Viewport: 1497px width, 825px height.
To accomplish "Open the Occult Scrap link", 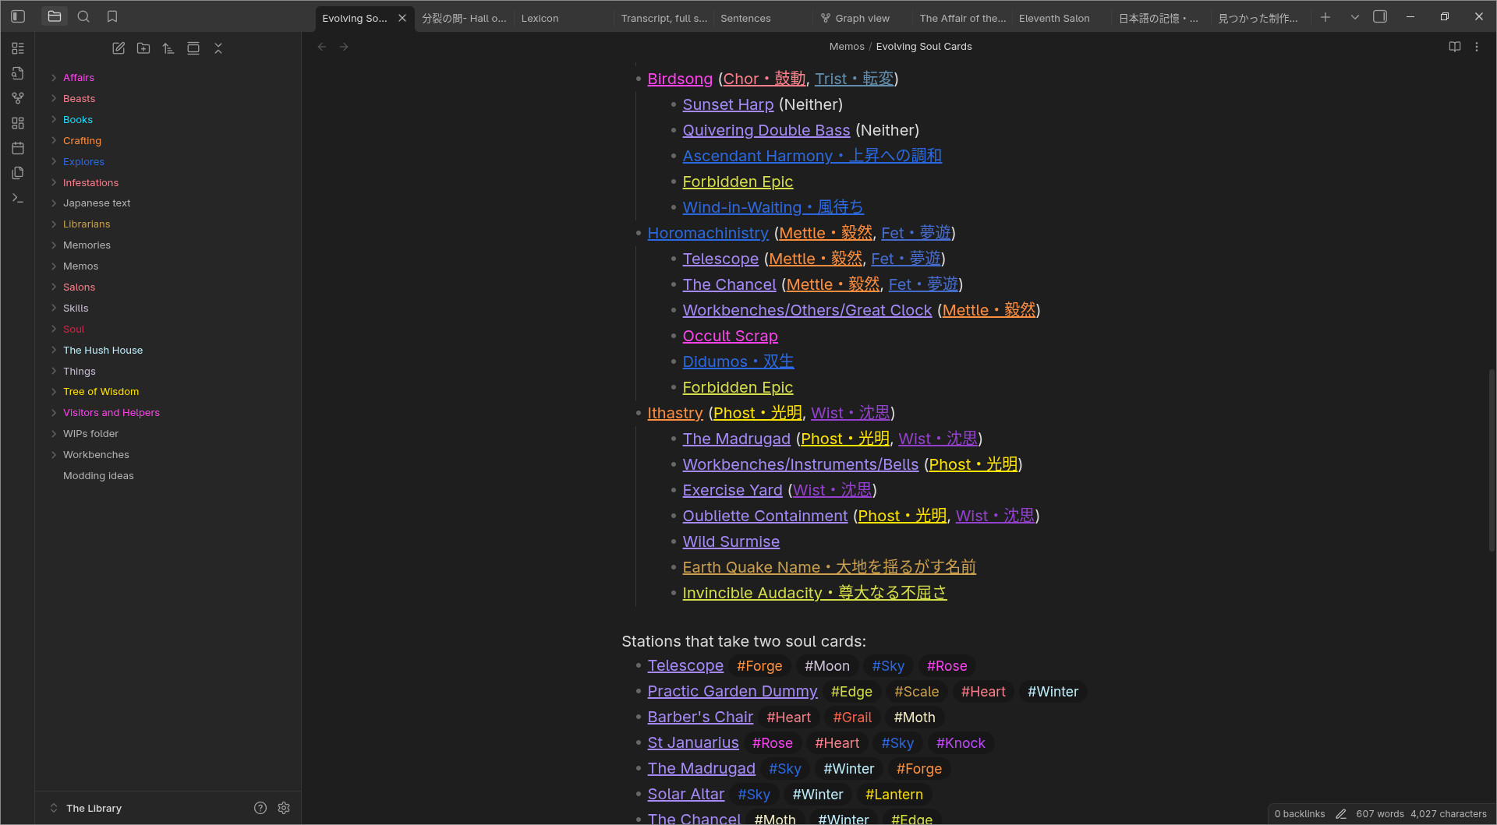I will point(730,336).
